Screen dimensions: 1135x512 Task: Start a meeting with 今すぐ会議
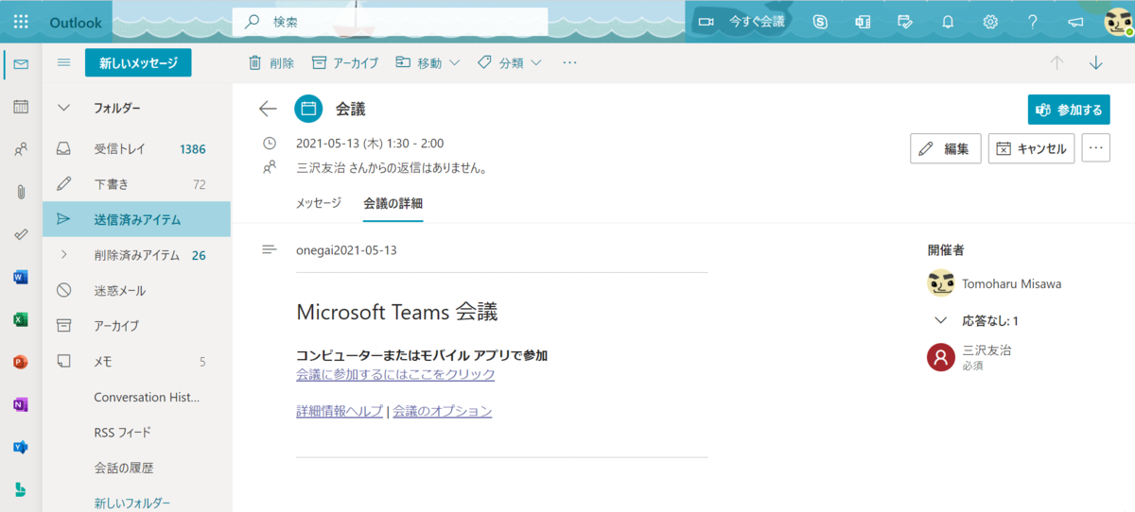point(742,21)
